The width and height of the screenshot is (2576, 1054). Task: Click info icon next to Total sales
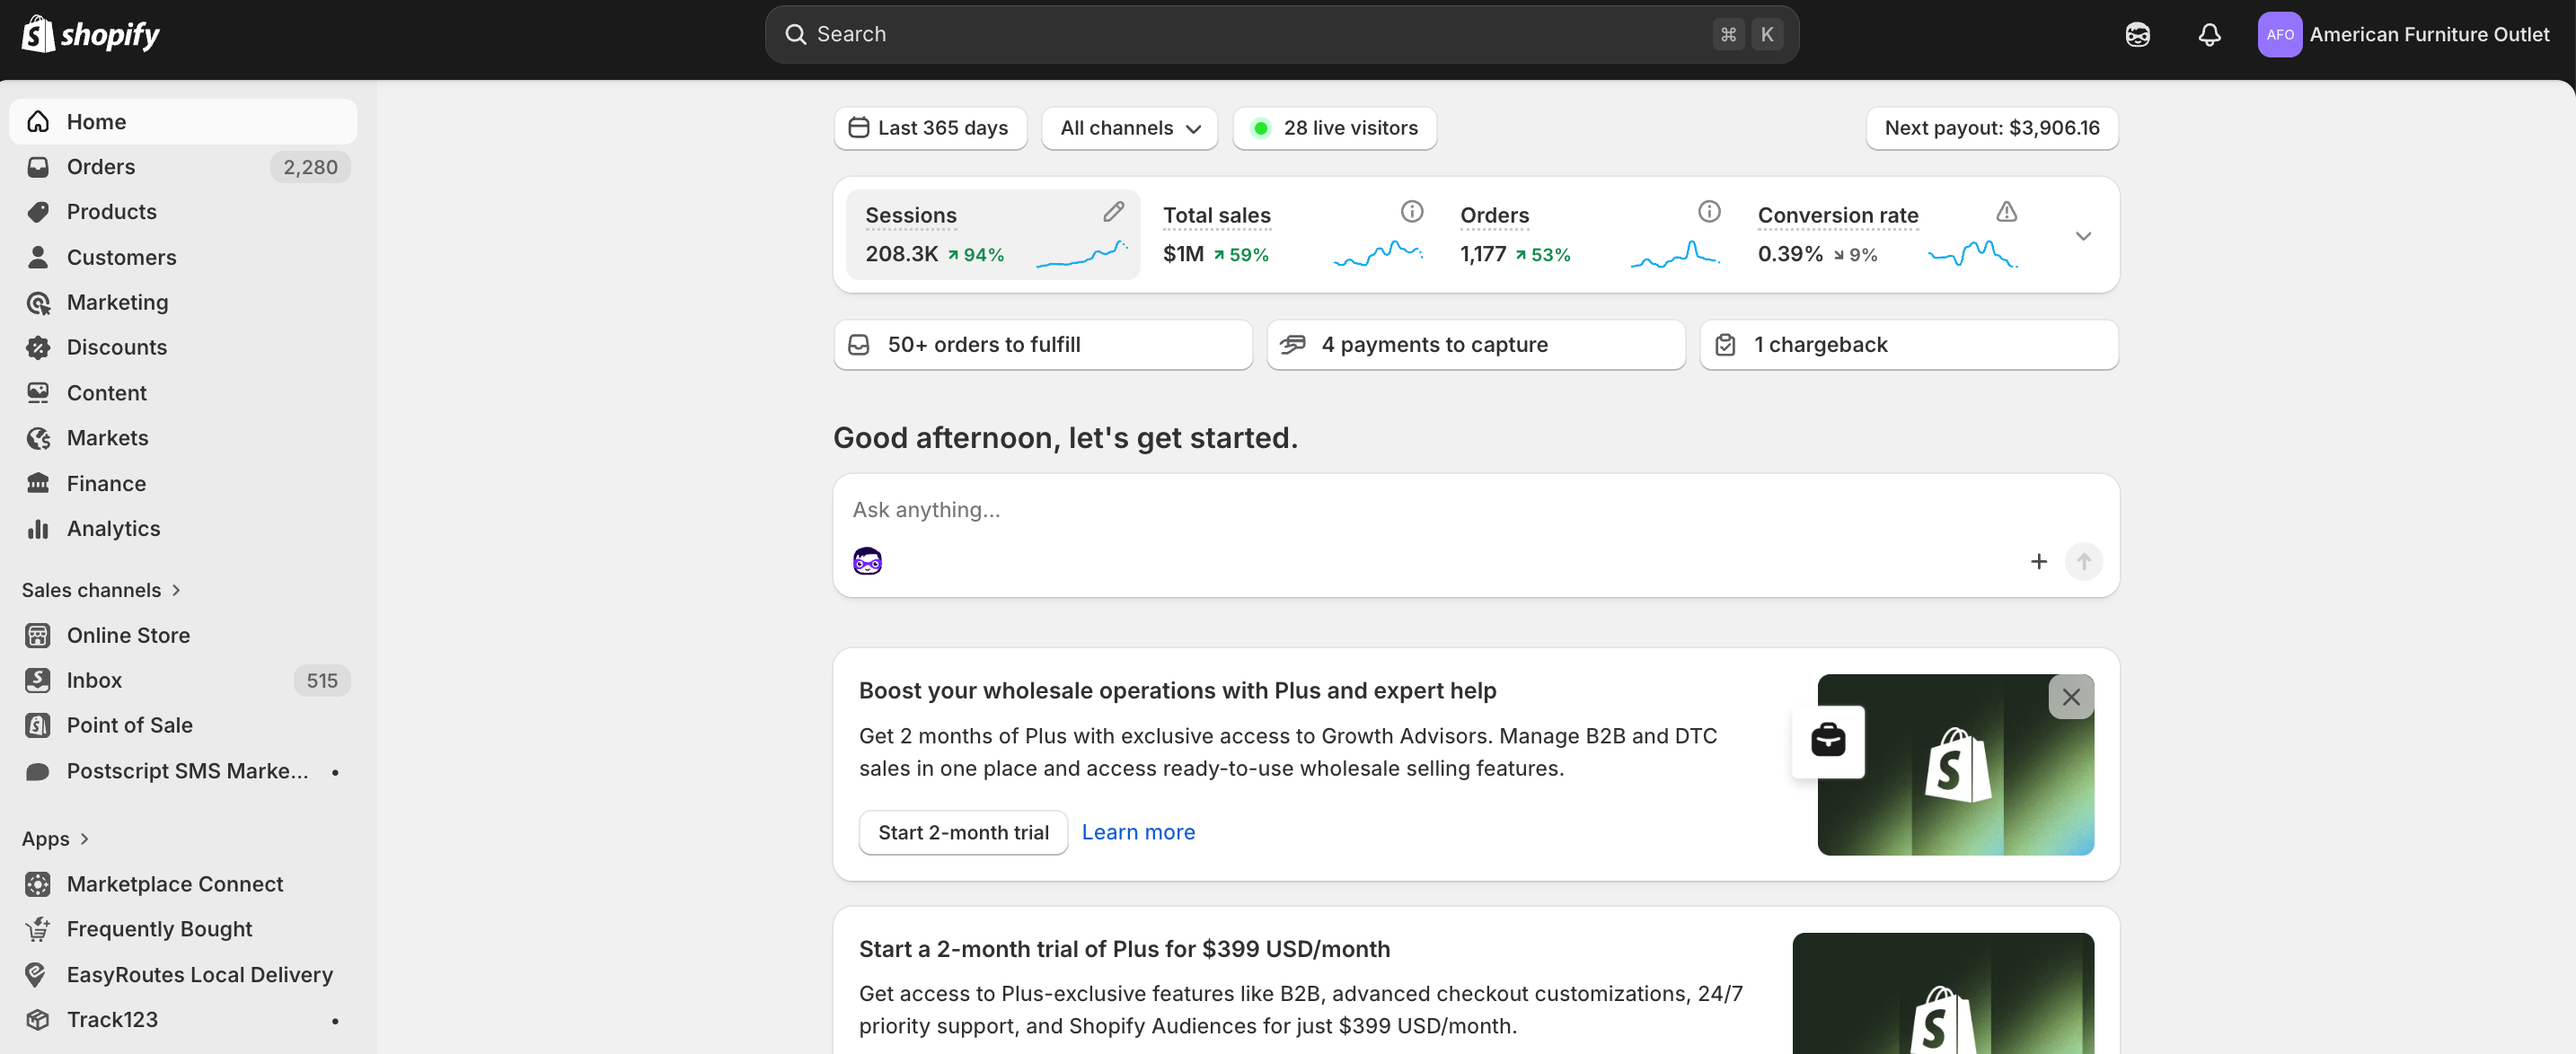tap(1411, 211)
